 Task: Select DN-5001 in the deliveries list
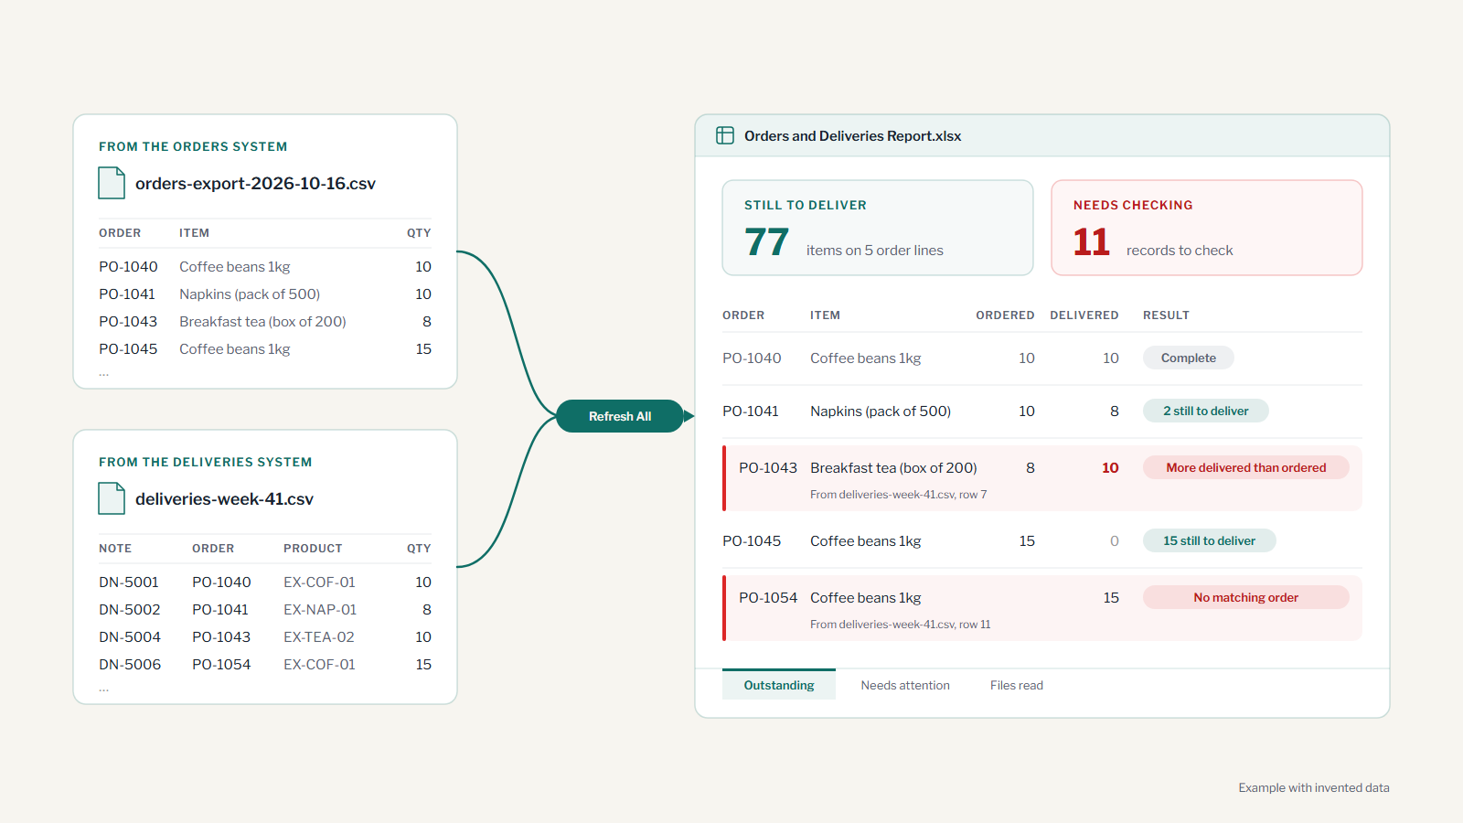(x=129, y=583)
